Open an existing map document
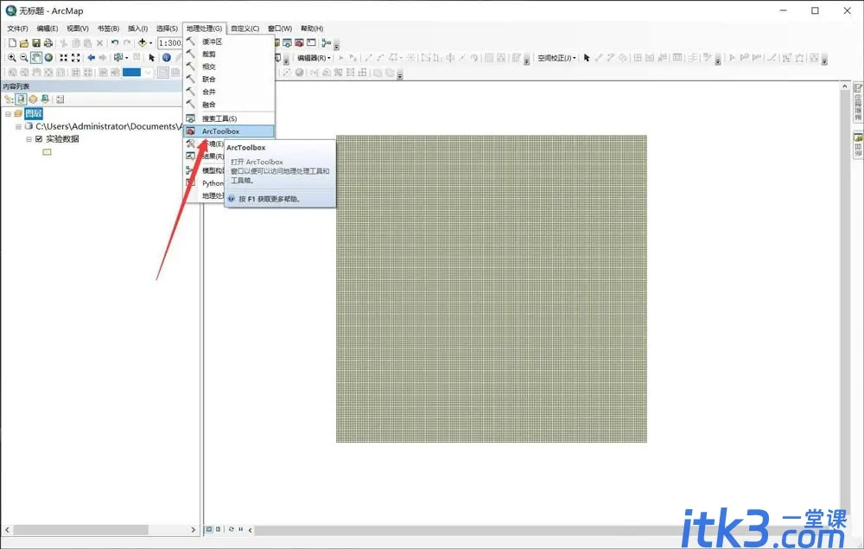 [x=23, y=43]
